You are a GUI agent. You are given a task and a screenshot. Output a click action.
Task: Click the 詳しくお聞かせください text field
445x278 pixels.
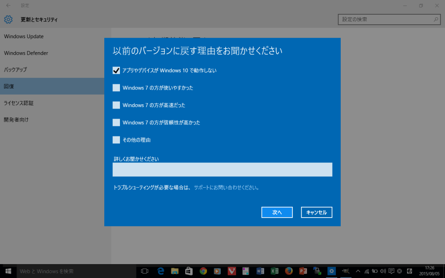click(222, 169)
